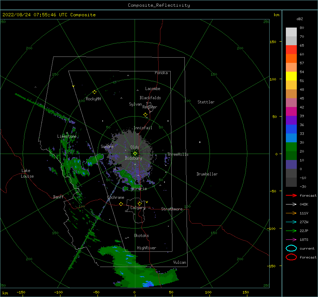This screenshot has width=318, height=297.
Task: Click the top-right km axis unit label
Action: (x=276, y=15)
